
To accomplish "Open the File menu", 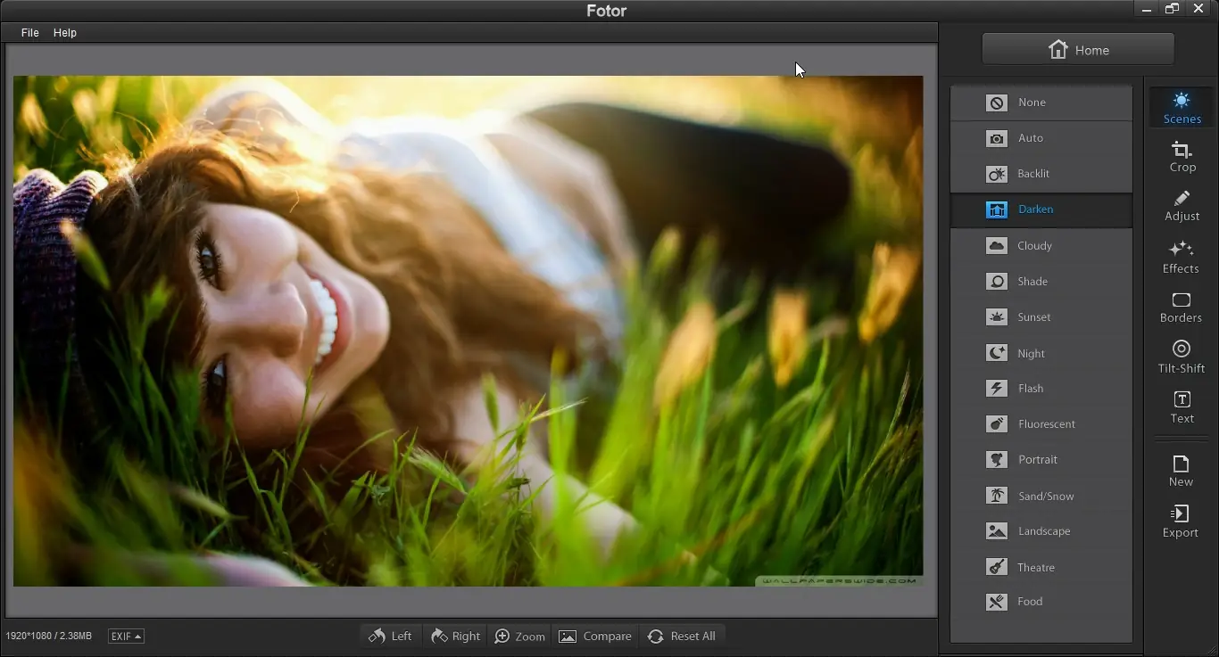I will pos(29,32).
